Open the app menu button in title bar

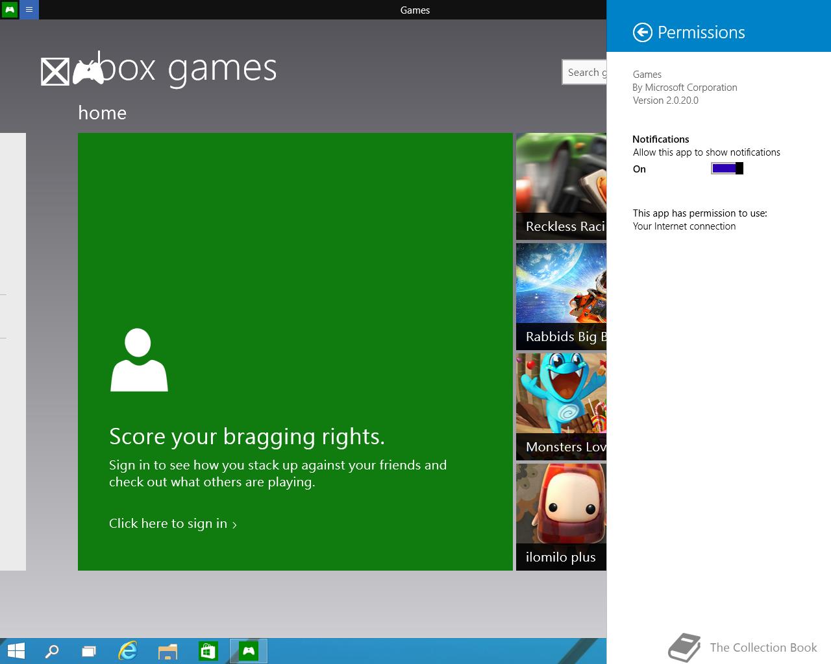pyautogui.click(x=29, y=10)
